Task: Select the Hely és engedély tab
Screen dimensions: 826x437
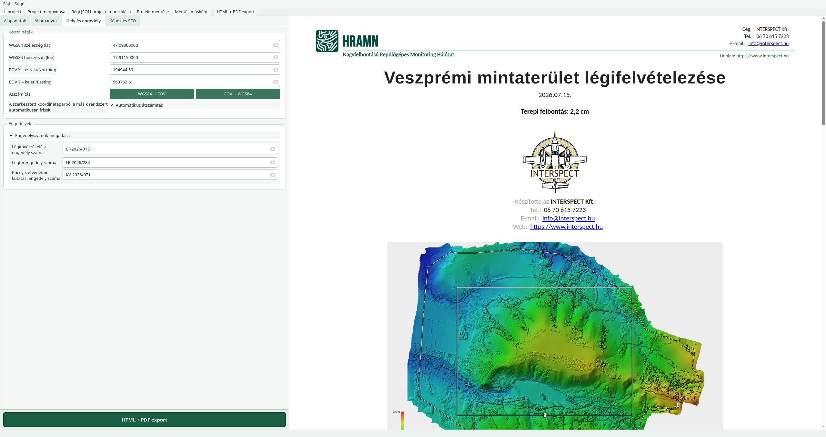Action: (84, 21)
